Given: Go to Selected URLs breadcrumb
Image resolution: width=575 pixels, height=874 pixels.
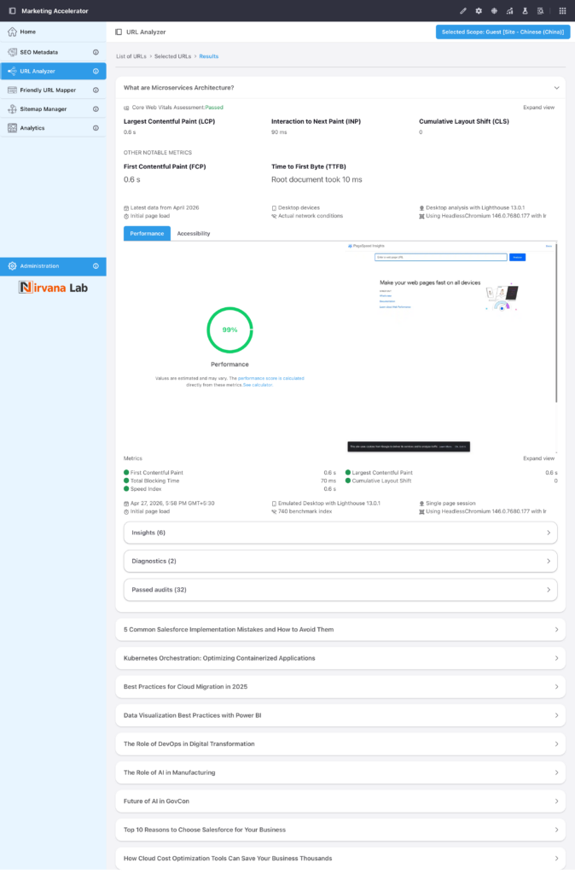Looking at the screenshot, I should coord(172,56).
